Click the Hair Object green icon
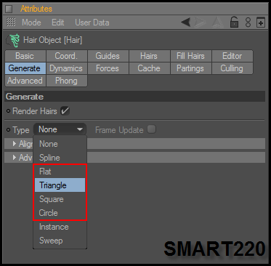 tap(14, 40)
